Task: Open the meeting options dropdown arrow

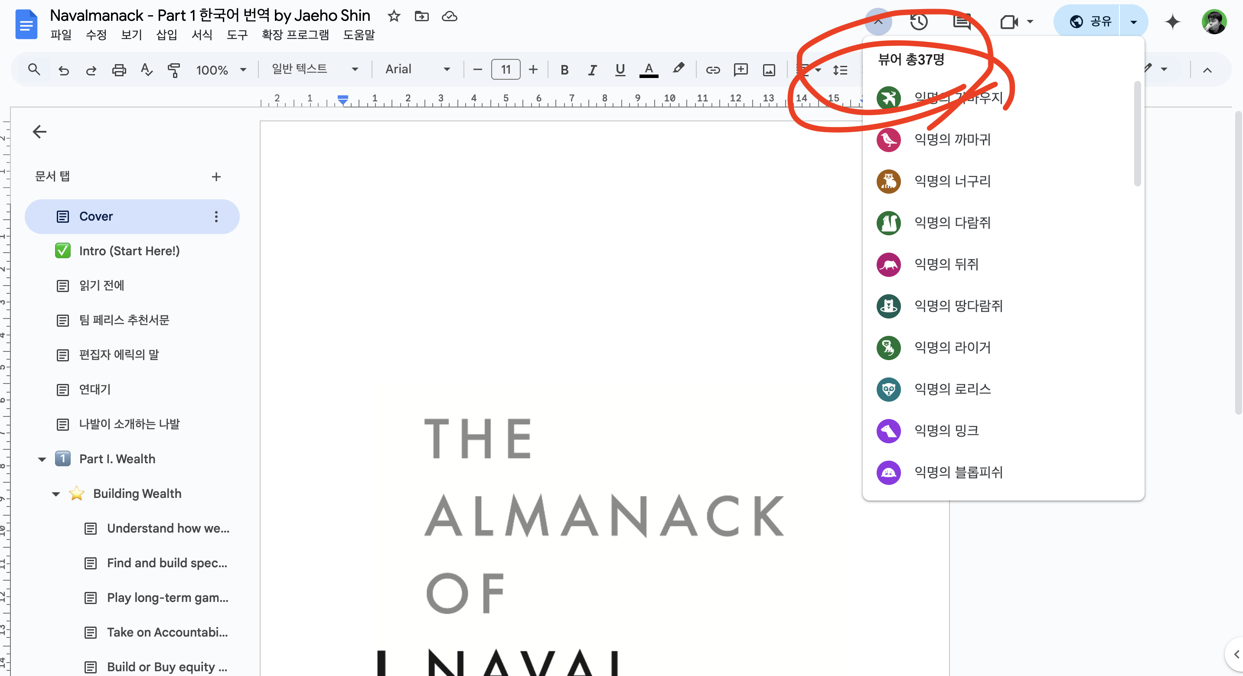Action: point(1030,22)
